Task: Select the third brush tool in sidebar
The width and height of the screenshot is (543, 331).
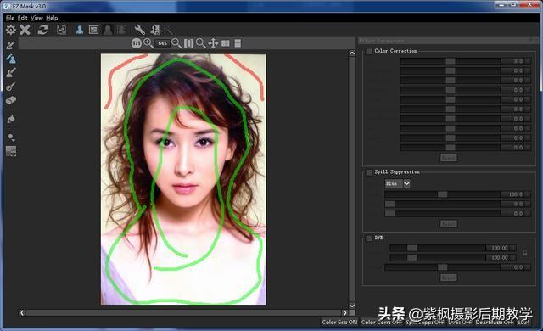Action: click(x=11, y=73)
